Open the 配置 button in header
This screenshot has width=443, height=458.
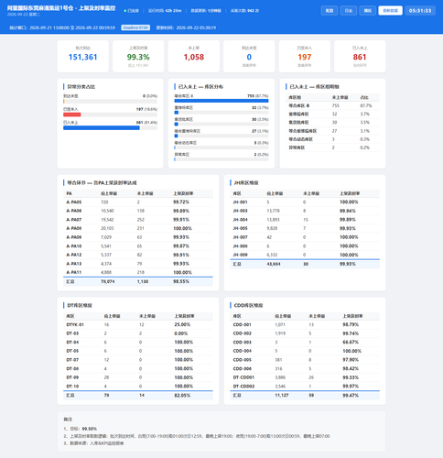[330, 10]
